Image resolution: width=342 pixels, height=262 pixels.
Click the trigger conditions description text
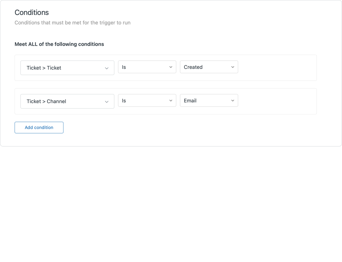tap(72, 23)
